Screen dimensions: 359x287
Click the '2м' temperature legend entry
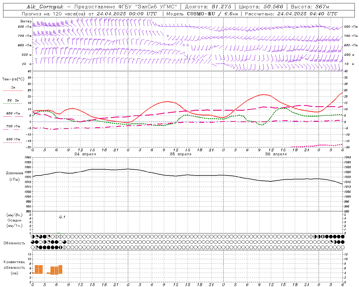[13, 88]
